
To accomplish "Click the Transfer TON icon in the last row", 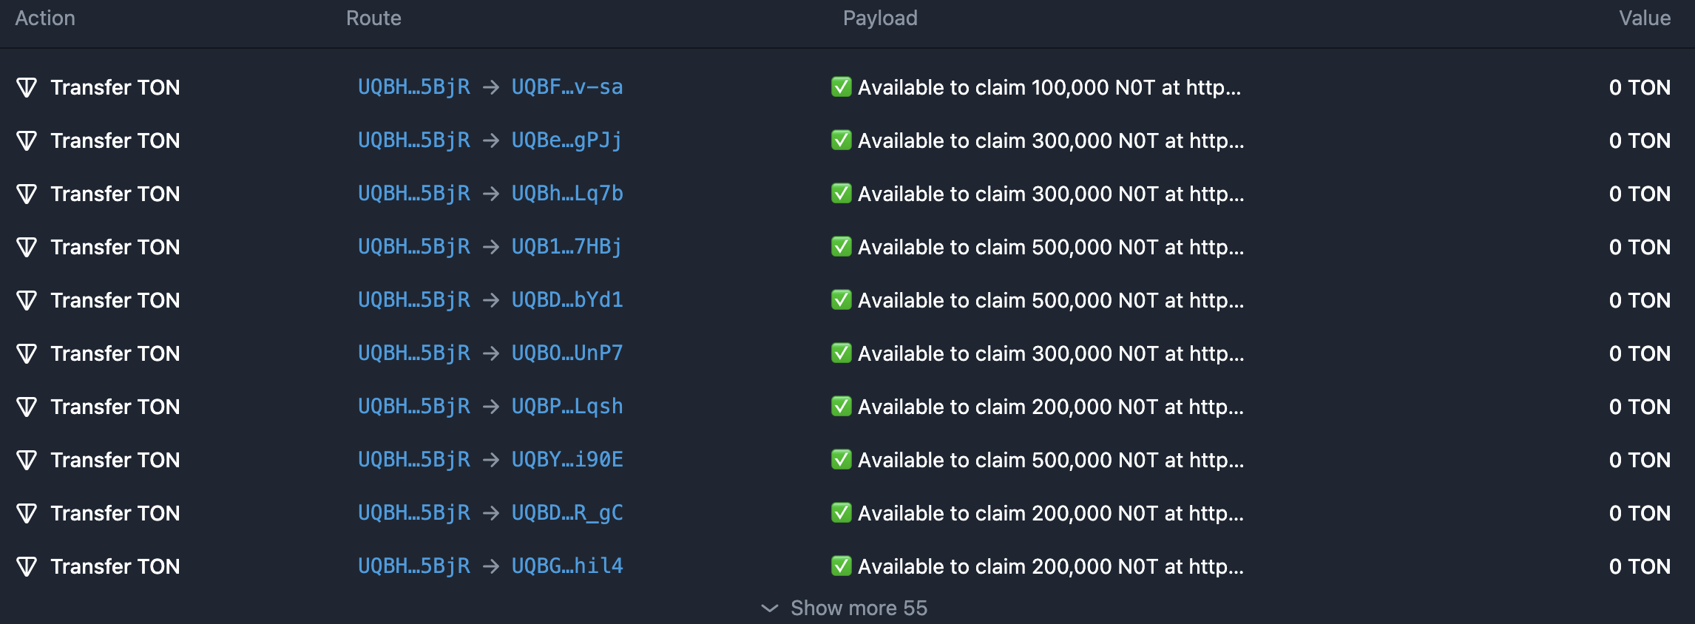I will [28, 566].
